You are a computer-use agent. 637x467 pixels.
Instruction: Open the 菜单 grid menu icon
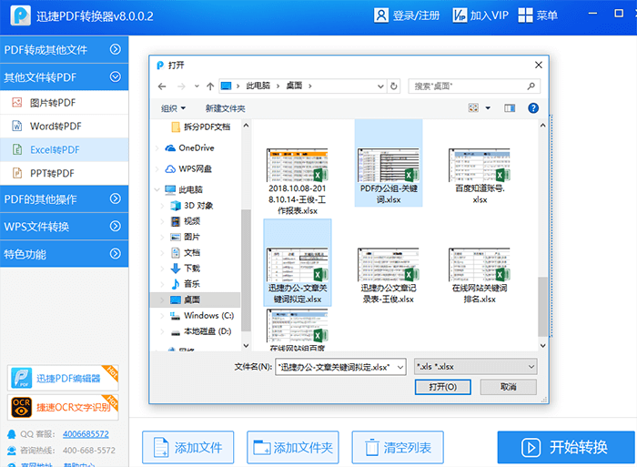coord(525,15)
